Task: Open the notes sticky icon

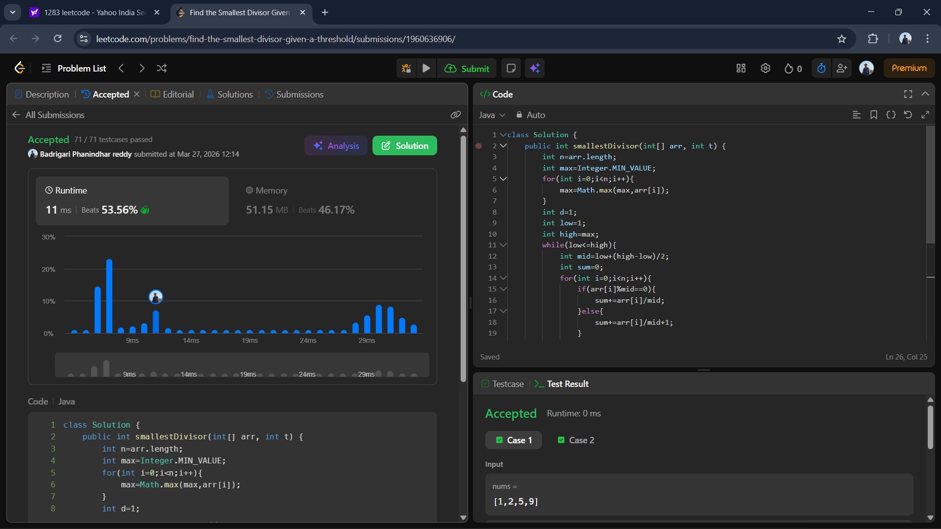Action: (511, 68)
